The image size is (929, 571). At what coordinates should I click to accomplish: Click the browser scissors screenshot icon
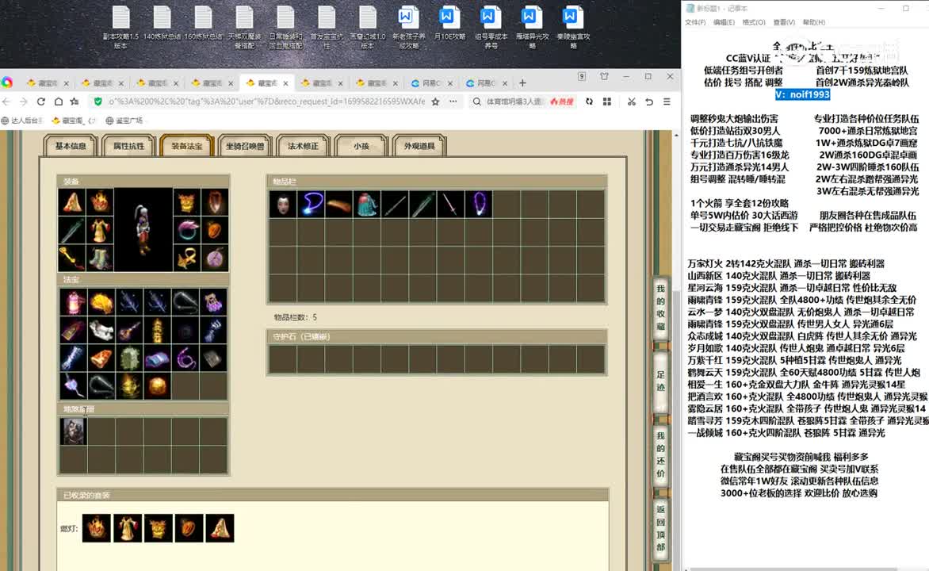632,102
